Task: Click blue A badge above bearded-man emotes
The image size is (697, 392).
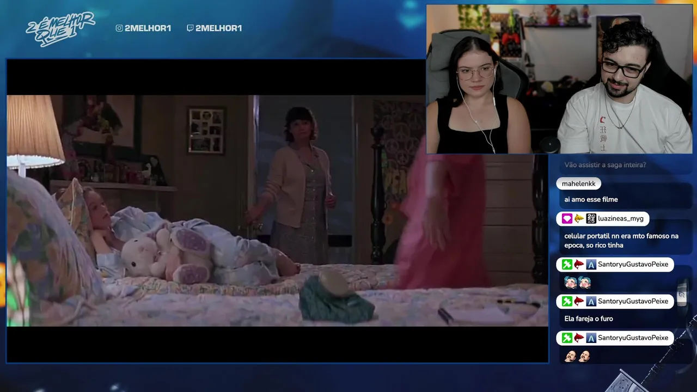Action: [591, 338]
